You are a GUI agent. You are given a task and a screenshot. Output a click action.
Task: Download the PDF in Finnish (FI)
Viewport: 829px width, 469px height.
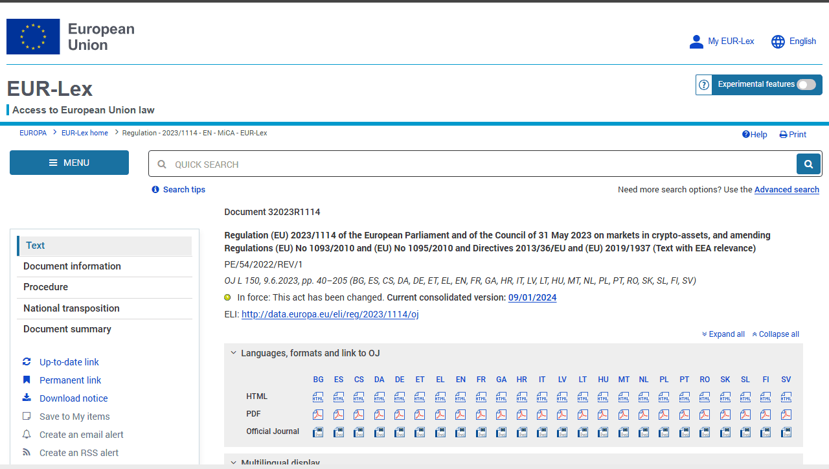point(766,415)
